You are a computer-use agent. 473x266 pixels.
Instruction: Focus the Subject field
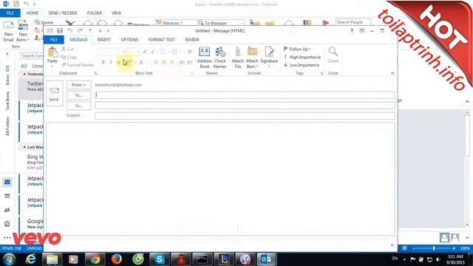(x=245, y=116)
